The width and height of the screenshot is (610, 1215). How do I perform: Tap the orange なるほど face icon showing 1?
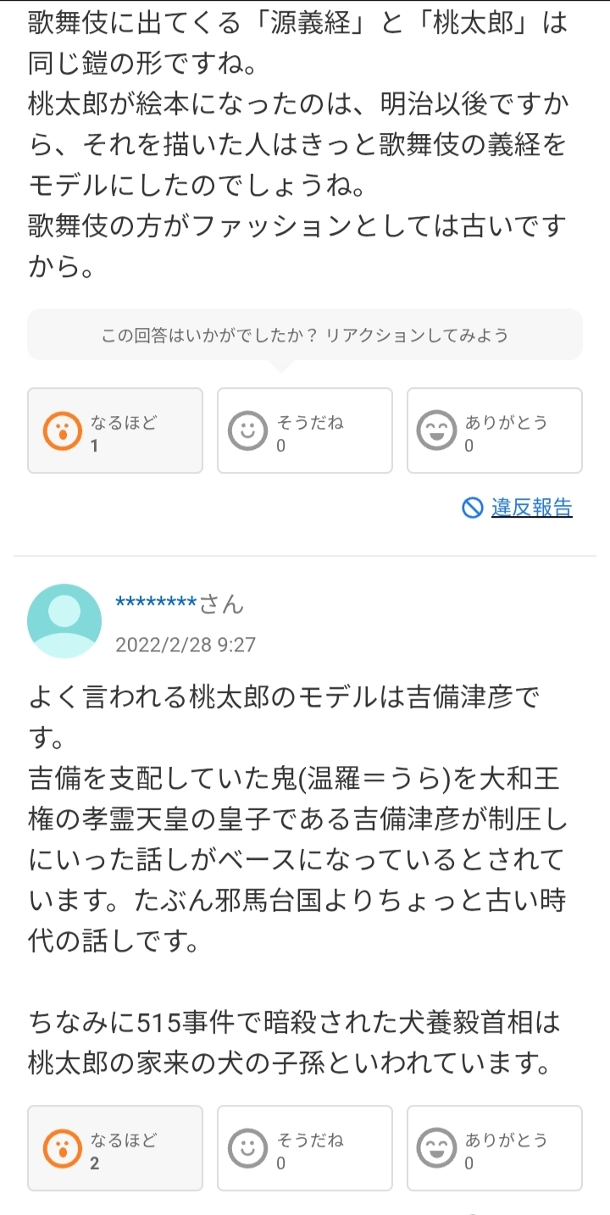coord(63,431)
